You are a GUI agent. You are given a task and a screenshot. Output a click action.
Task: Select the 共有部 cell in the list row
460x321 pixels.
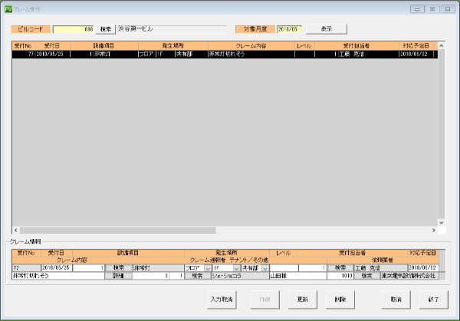(191, 54)
